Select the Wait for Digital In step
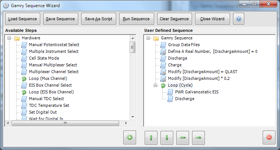Screen dimensions: 280x150 [x=46, y=118]
